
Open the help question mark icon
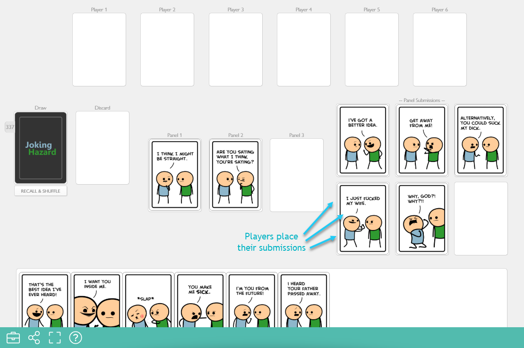[76, 338]
